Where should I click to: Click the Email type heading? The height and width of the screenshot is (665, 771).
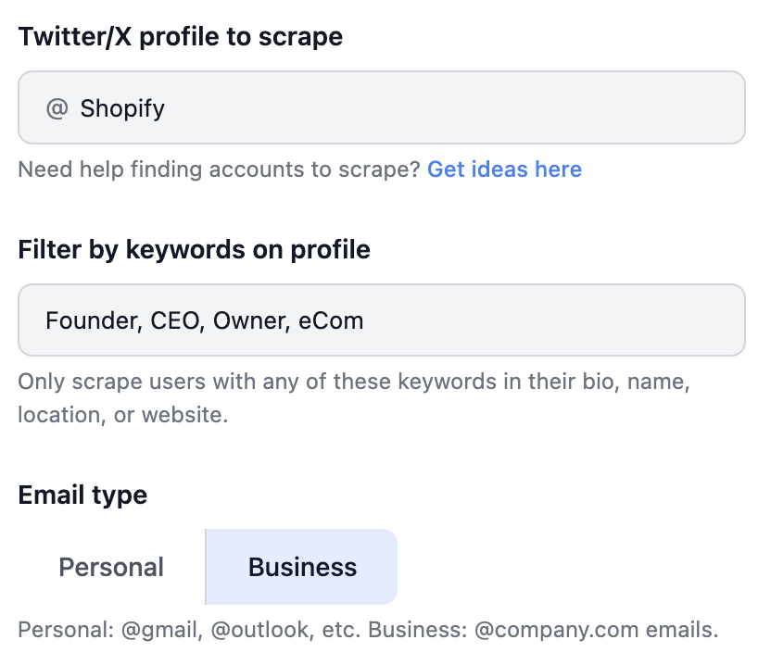pyautogui.click(x=82, y=494)
